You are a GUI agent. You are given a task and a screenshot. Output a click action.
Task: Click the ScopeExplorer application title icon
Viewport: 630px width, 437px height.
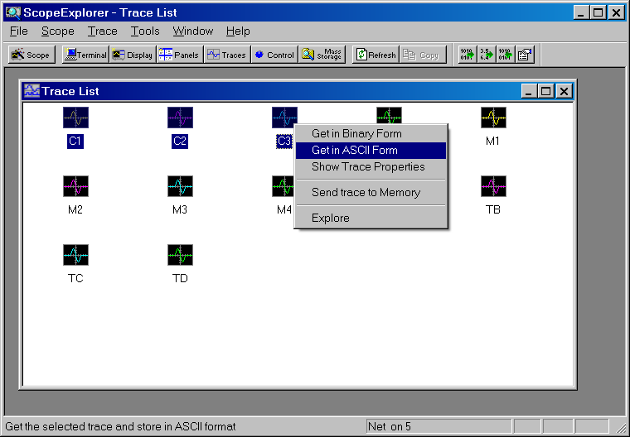(x=13, y=12)
